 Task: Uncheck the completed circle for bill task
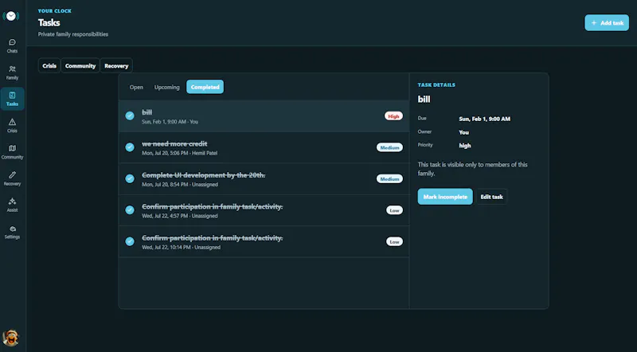coord(130,115)
